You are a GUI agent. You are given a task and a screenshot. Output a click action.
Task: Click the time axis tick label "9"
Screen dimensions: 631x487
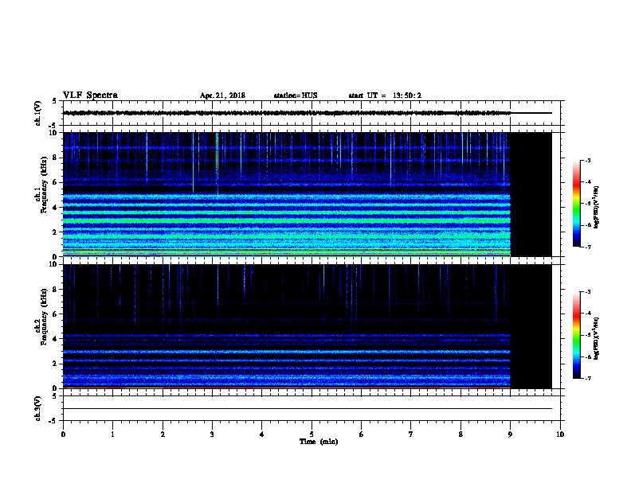(x=510, y=434)
